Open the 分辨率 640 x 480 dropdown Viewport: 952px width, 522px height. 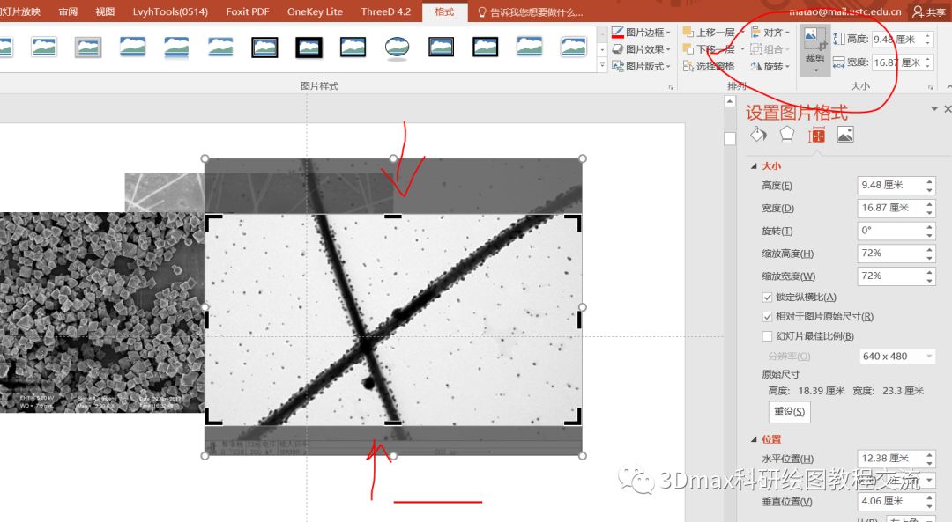(x=896, y=357)
